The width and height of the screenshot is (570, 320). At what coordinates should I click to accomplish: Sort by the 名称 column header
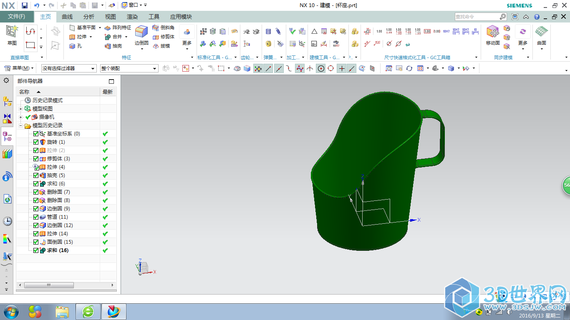pyautogui.click(x=58, y=92)
